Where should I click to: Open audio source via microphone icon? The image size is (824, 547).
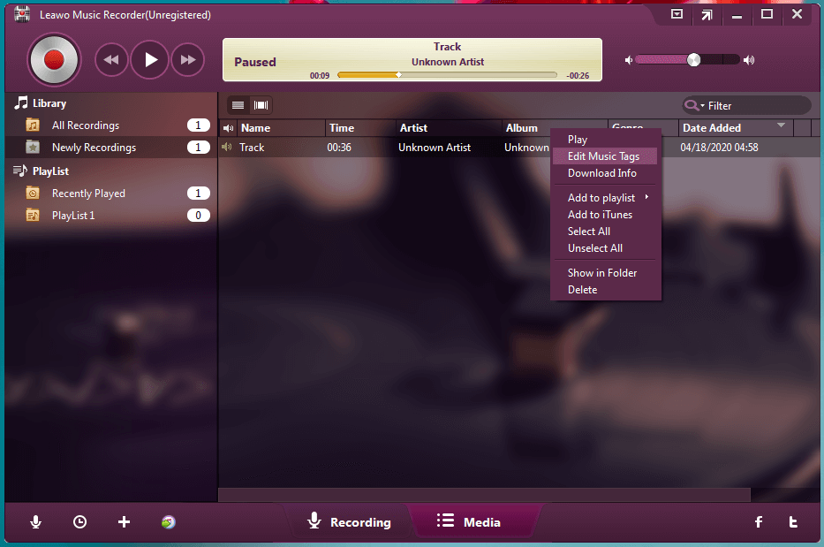(35, 521)
